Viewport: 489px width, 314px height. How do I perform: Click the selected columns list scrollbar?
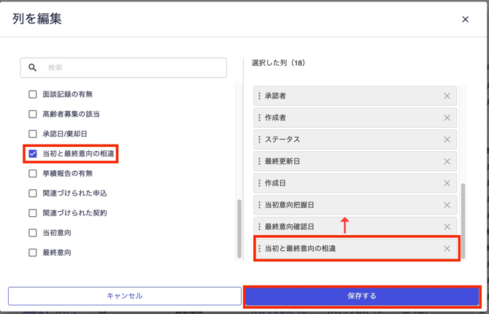(x=463, y=219)
